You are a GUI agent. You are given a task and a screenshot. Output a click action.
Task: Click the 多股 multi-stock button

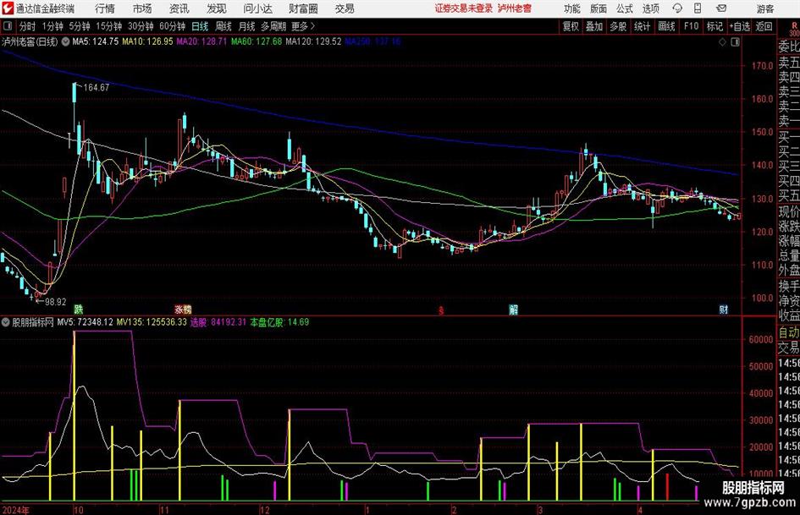coord(618,26)
